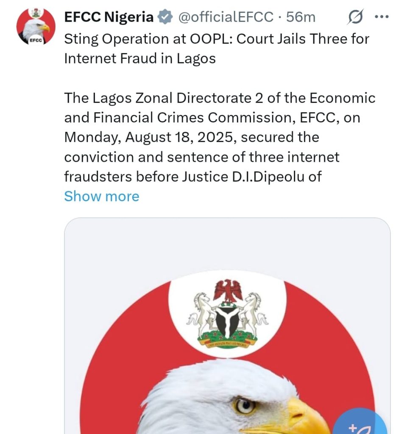
Task: Click the conviction and sentence text line
Action: coord(202,157)
